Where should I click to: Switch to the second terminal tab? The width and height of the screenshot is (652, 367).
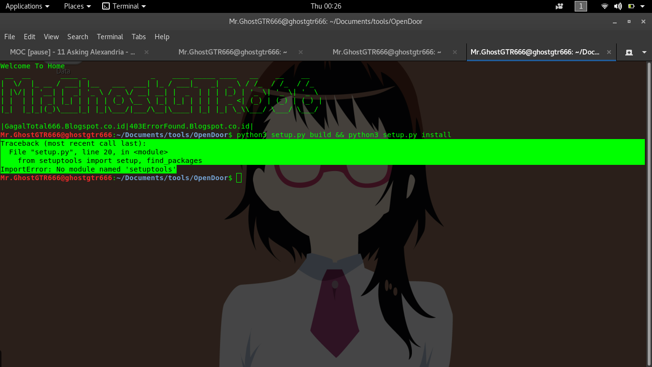(233, 52)
